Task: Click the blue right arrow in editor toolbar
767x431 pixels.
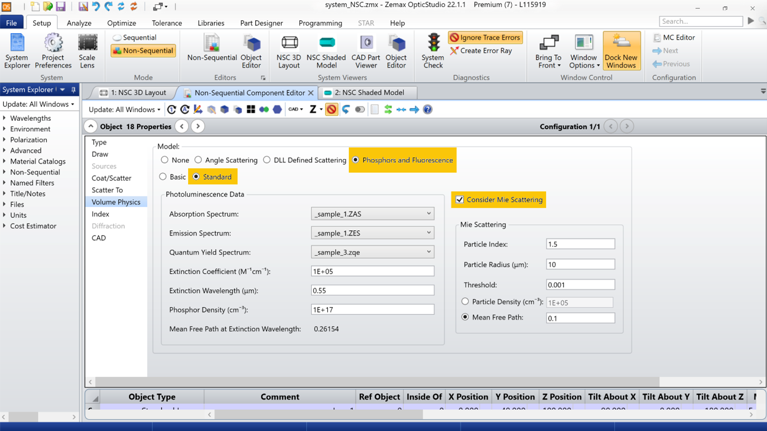Action: (x=414, y=109)
